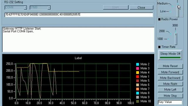Click 'Gateway HTTP Listener Start,' log line
The height and width of the screenshot is (106, 188).
point(22,29)
